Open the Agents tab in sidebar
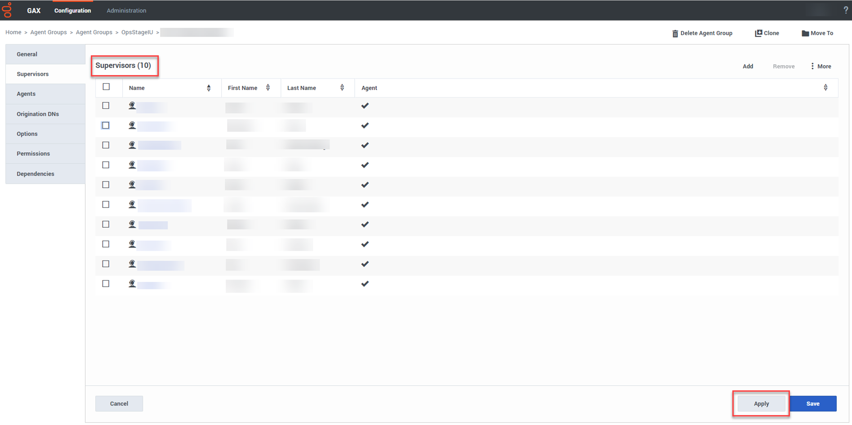 coord(26,94)
